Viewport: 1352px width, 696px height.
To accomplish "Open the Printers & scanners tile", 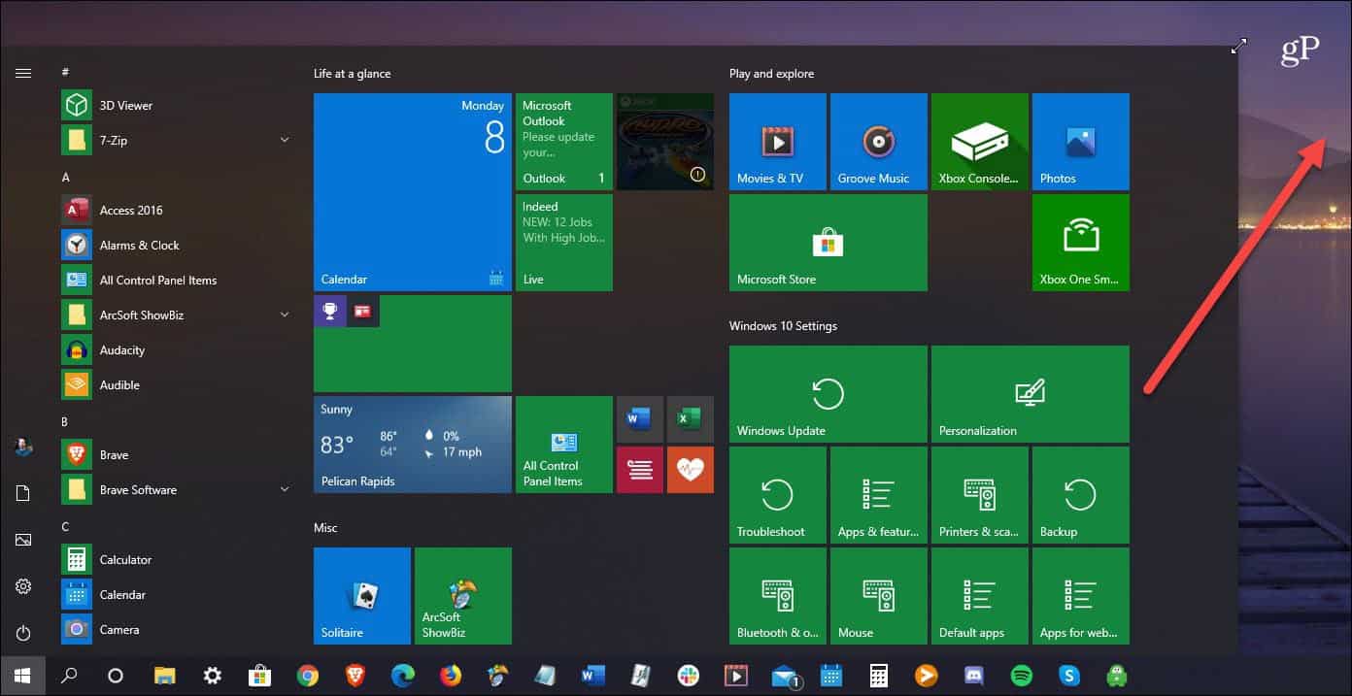I will [x=980, y=495].
